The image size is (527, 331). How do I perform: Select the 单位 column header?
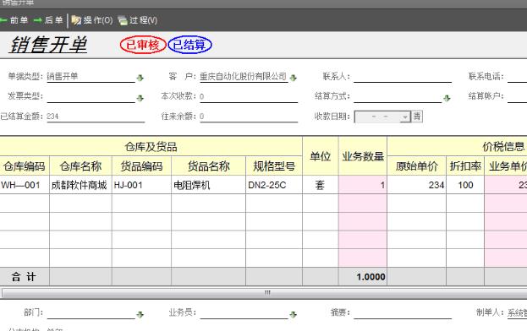click(321, 156)
